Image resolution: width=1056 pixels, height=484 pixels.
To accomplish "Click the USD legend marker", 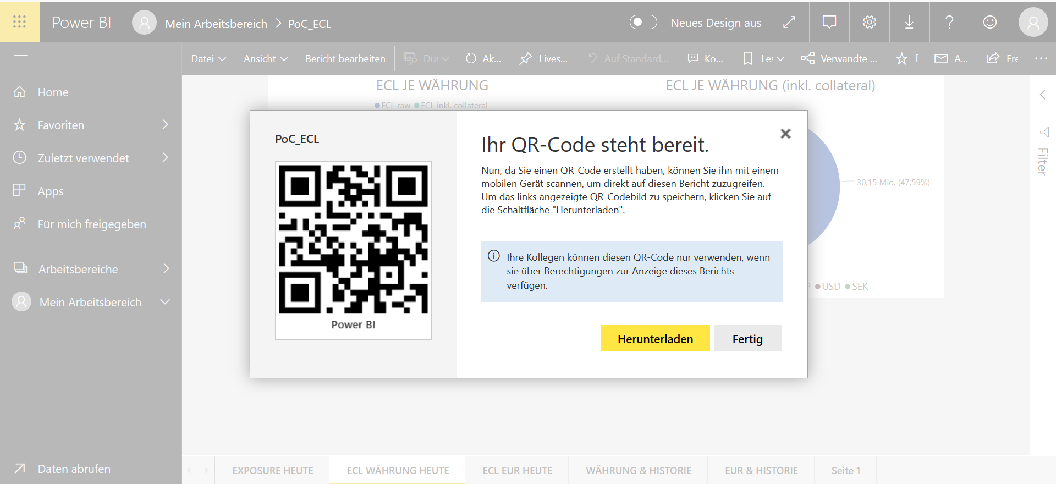I will pyautogui.click(x=818, y=287).
